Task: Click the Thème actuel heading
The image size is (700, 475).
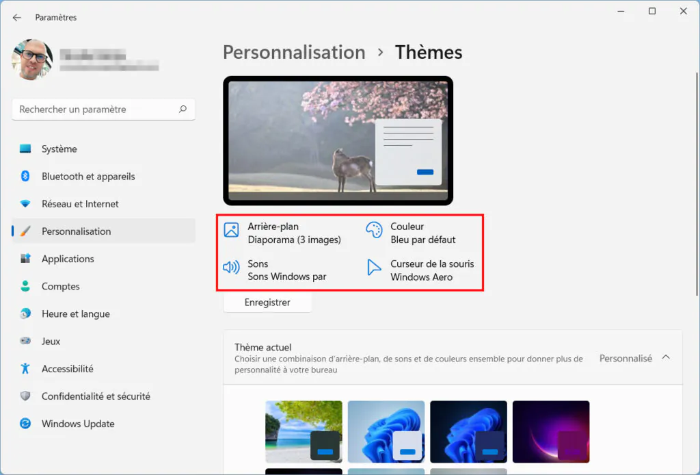Action: click(263, 347)
